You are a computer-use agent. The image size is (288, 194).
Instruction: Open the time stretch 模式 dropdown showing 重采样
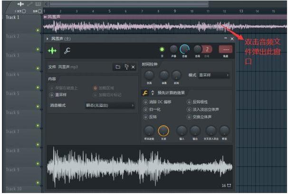(214, 75)
